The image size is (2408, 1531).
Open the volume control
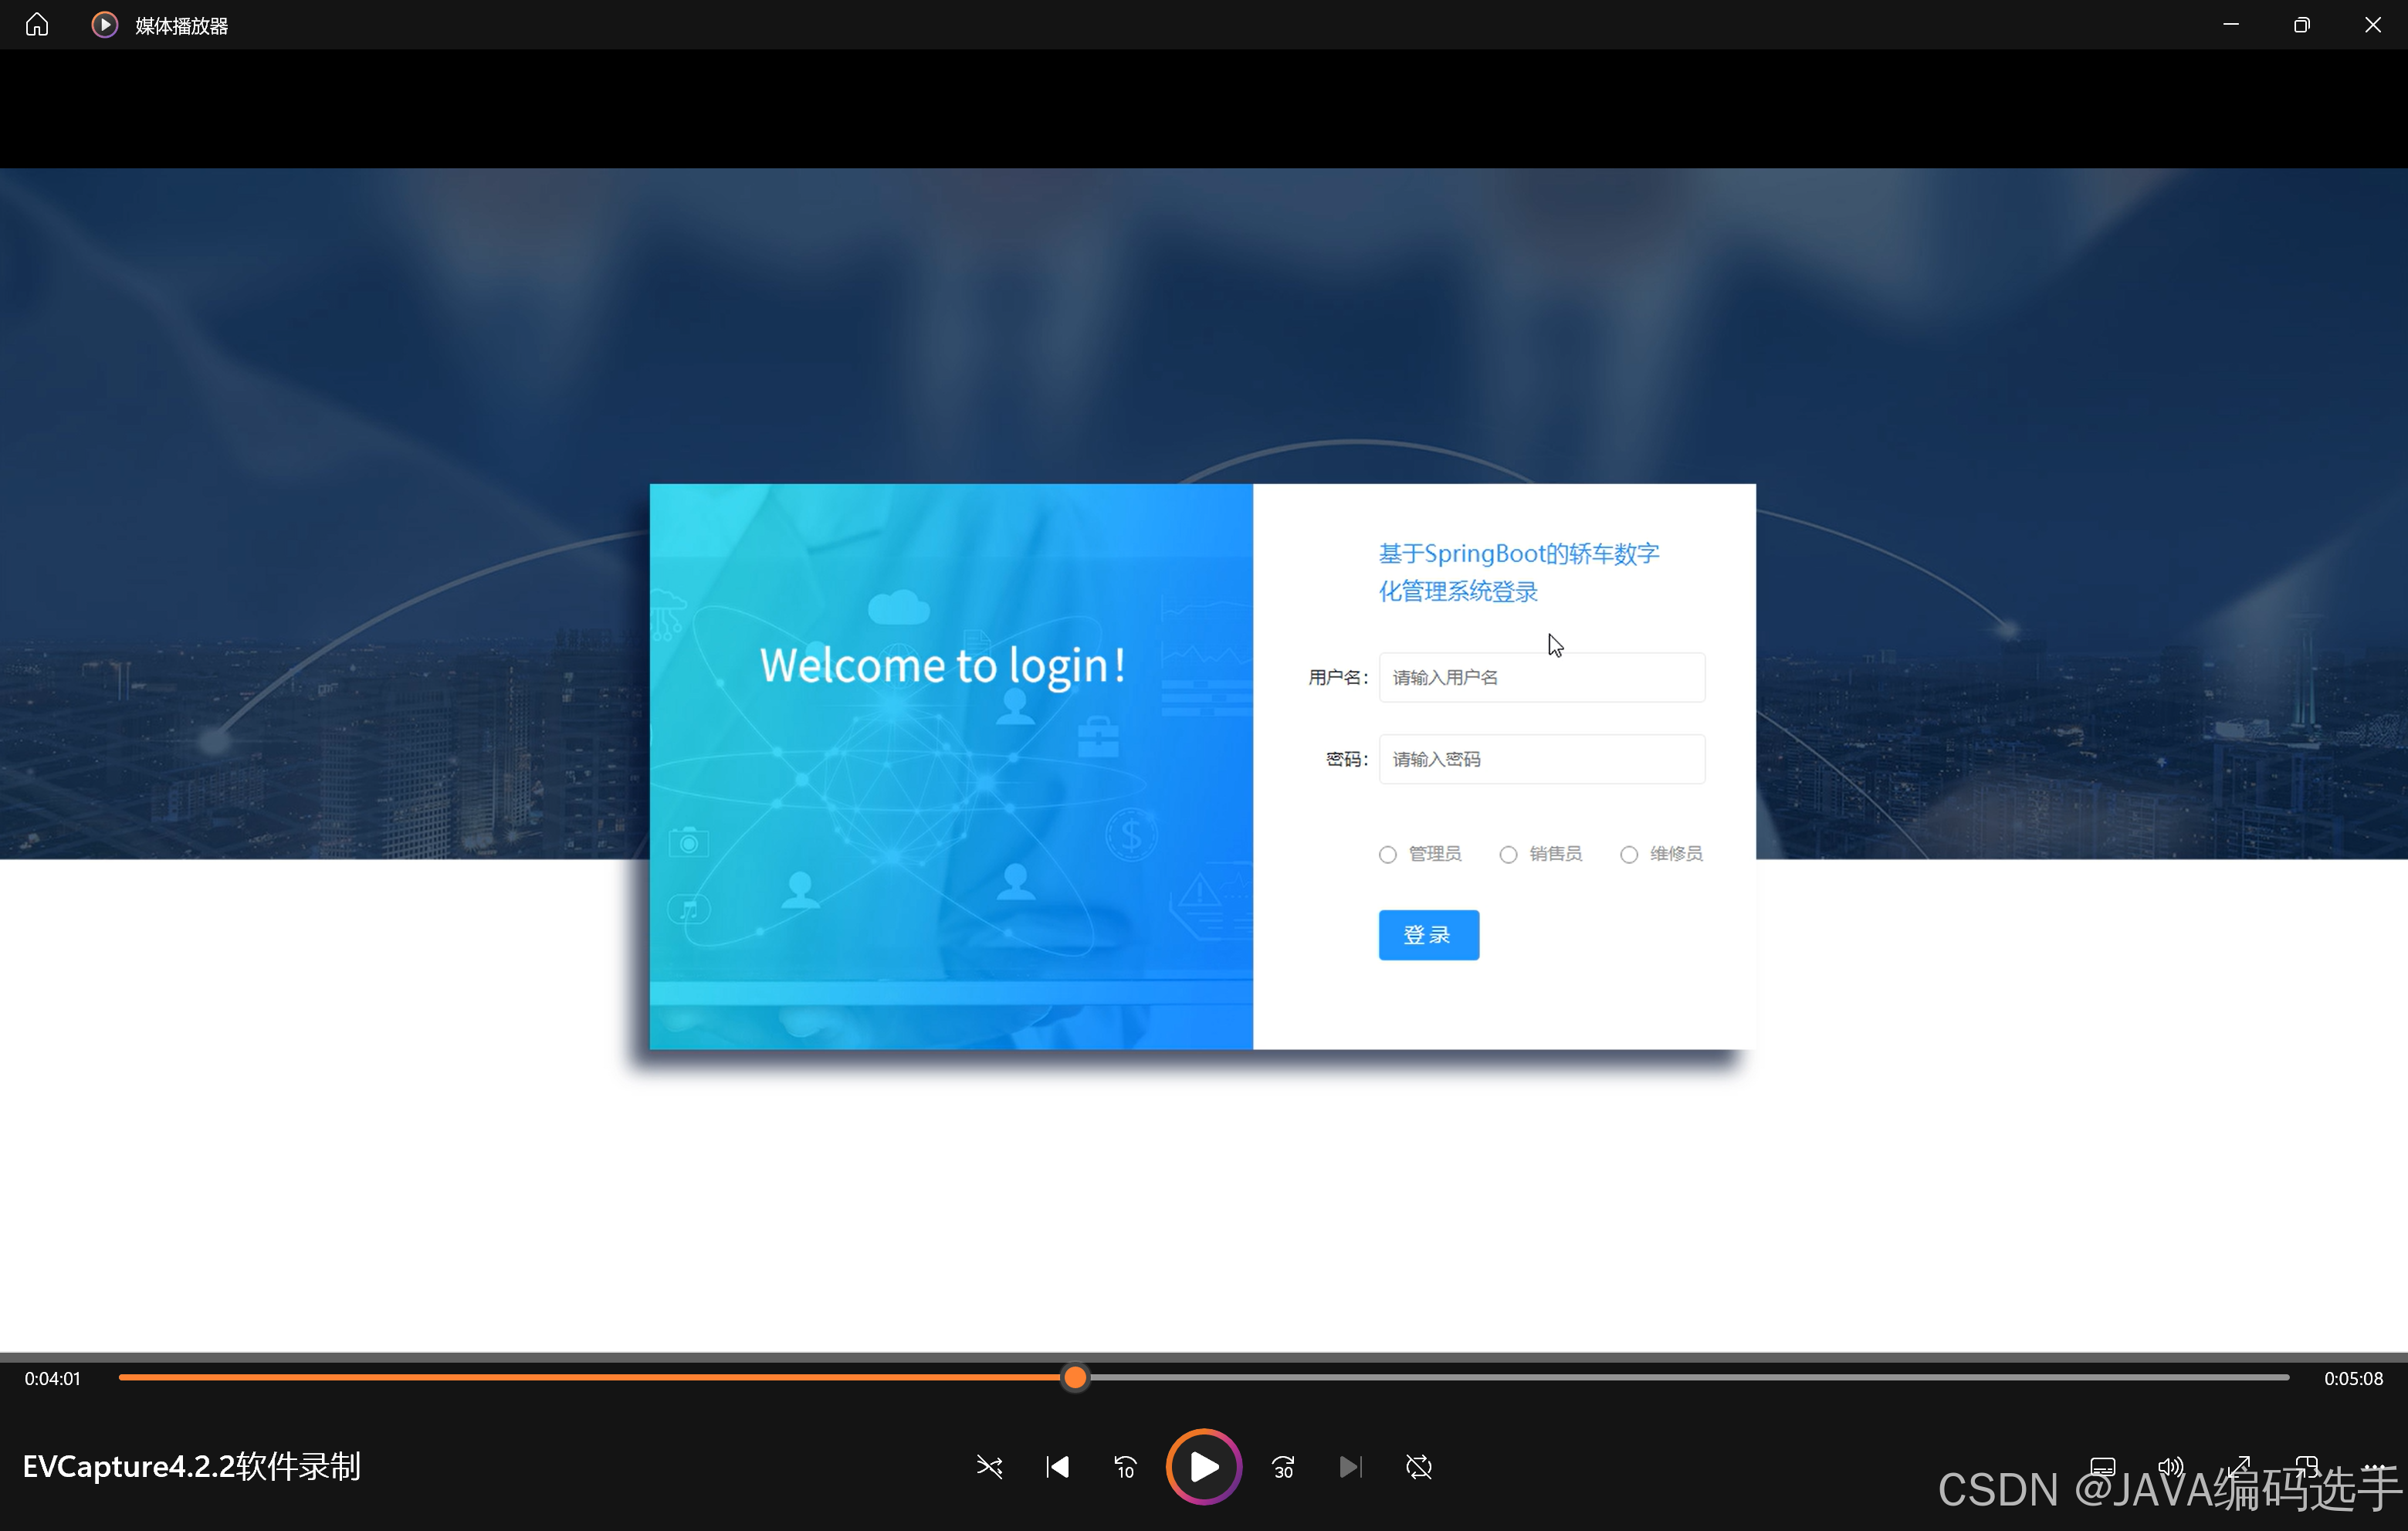pos(2170,1466)
